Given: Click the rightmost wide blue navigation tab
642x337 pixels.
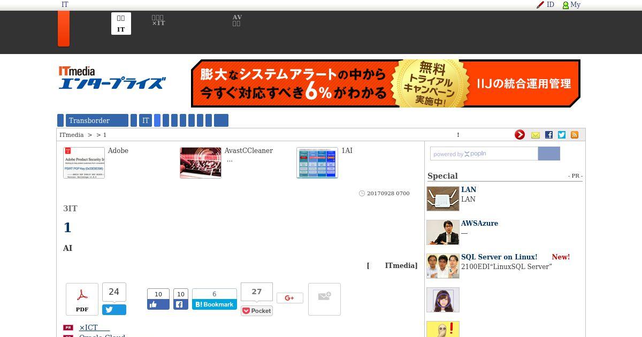Looking at the screenshot, I should [221, 120].
